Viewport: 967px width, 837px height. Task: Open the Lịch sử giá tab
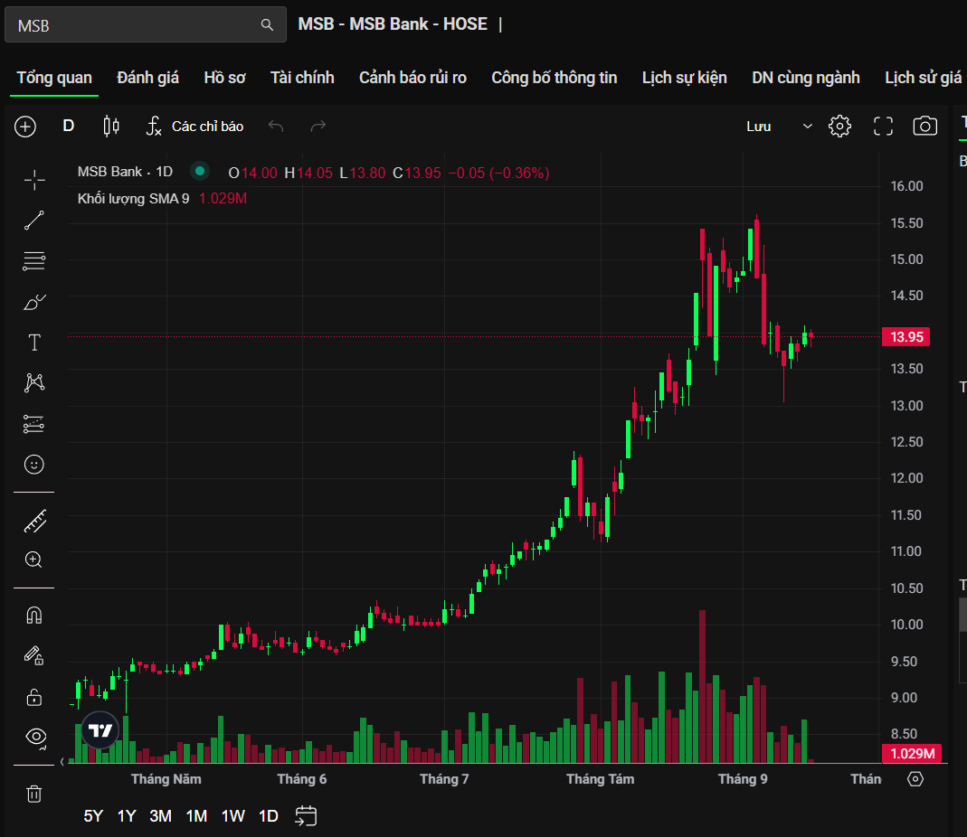click(924, 78)
